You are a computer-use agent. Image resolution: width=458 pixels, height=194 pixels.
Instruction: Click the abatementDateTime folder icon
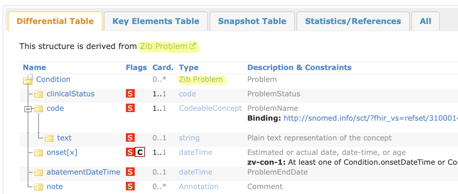point(39,172)
